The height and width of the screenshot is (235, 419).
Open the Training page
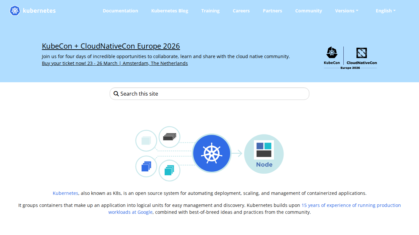click(x=210, y=11)
